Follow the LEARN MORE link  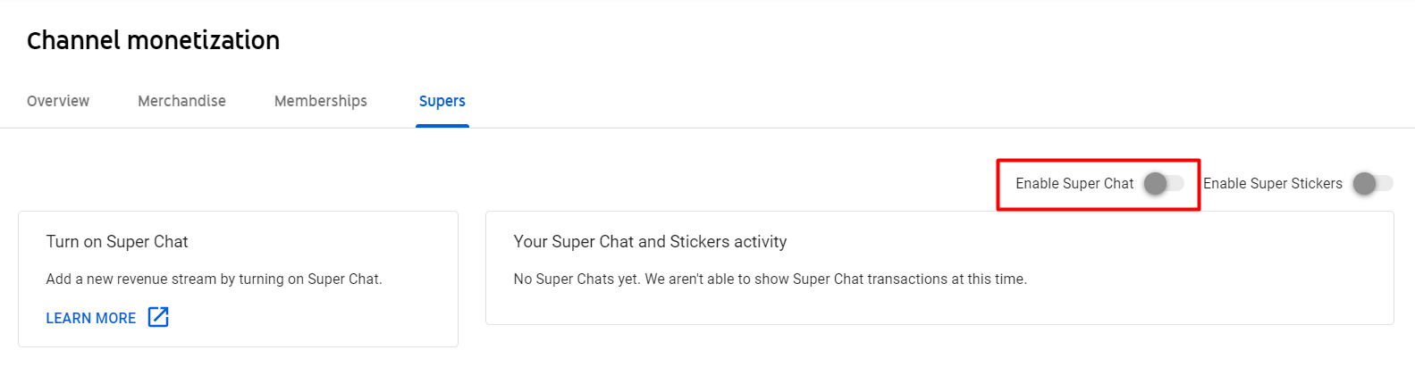click(91, 318)
